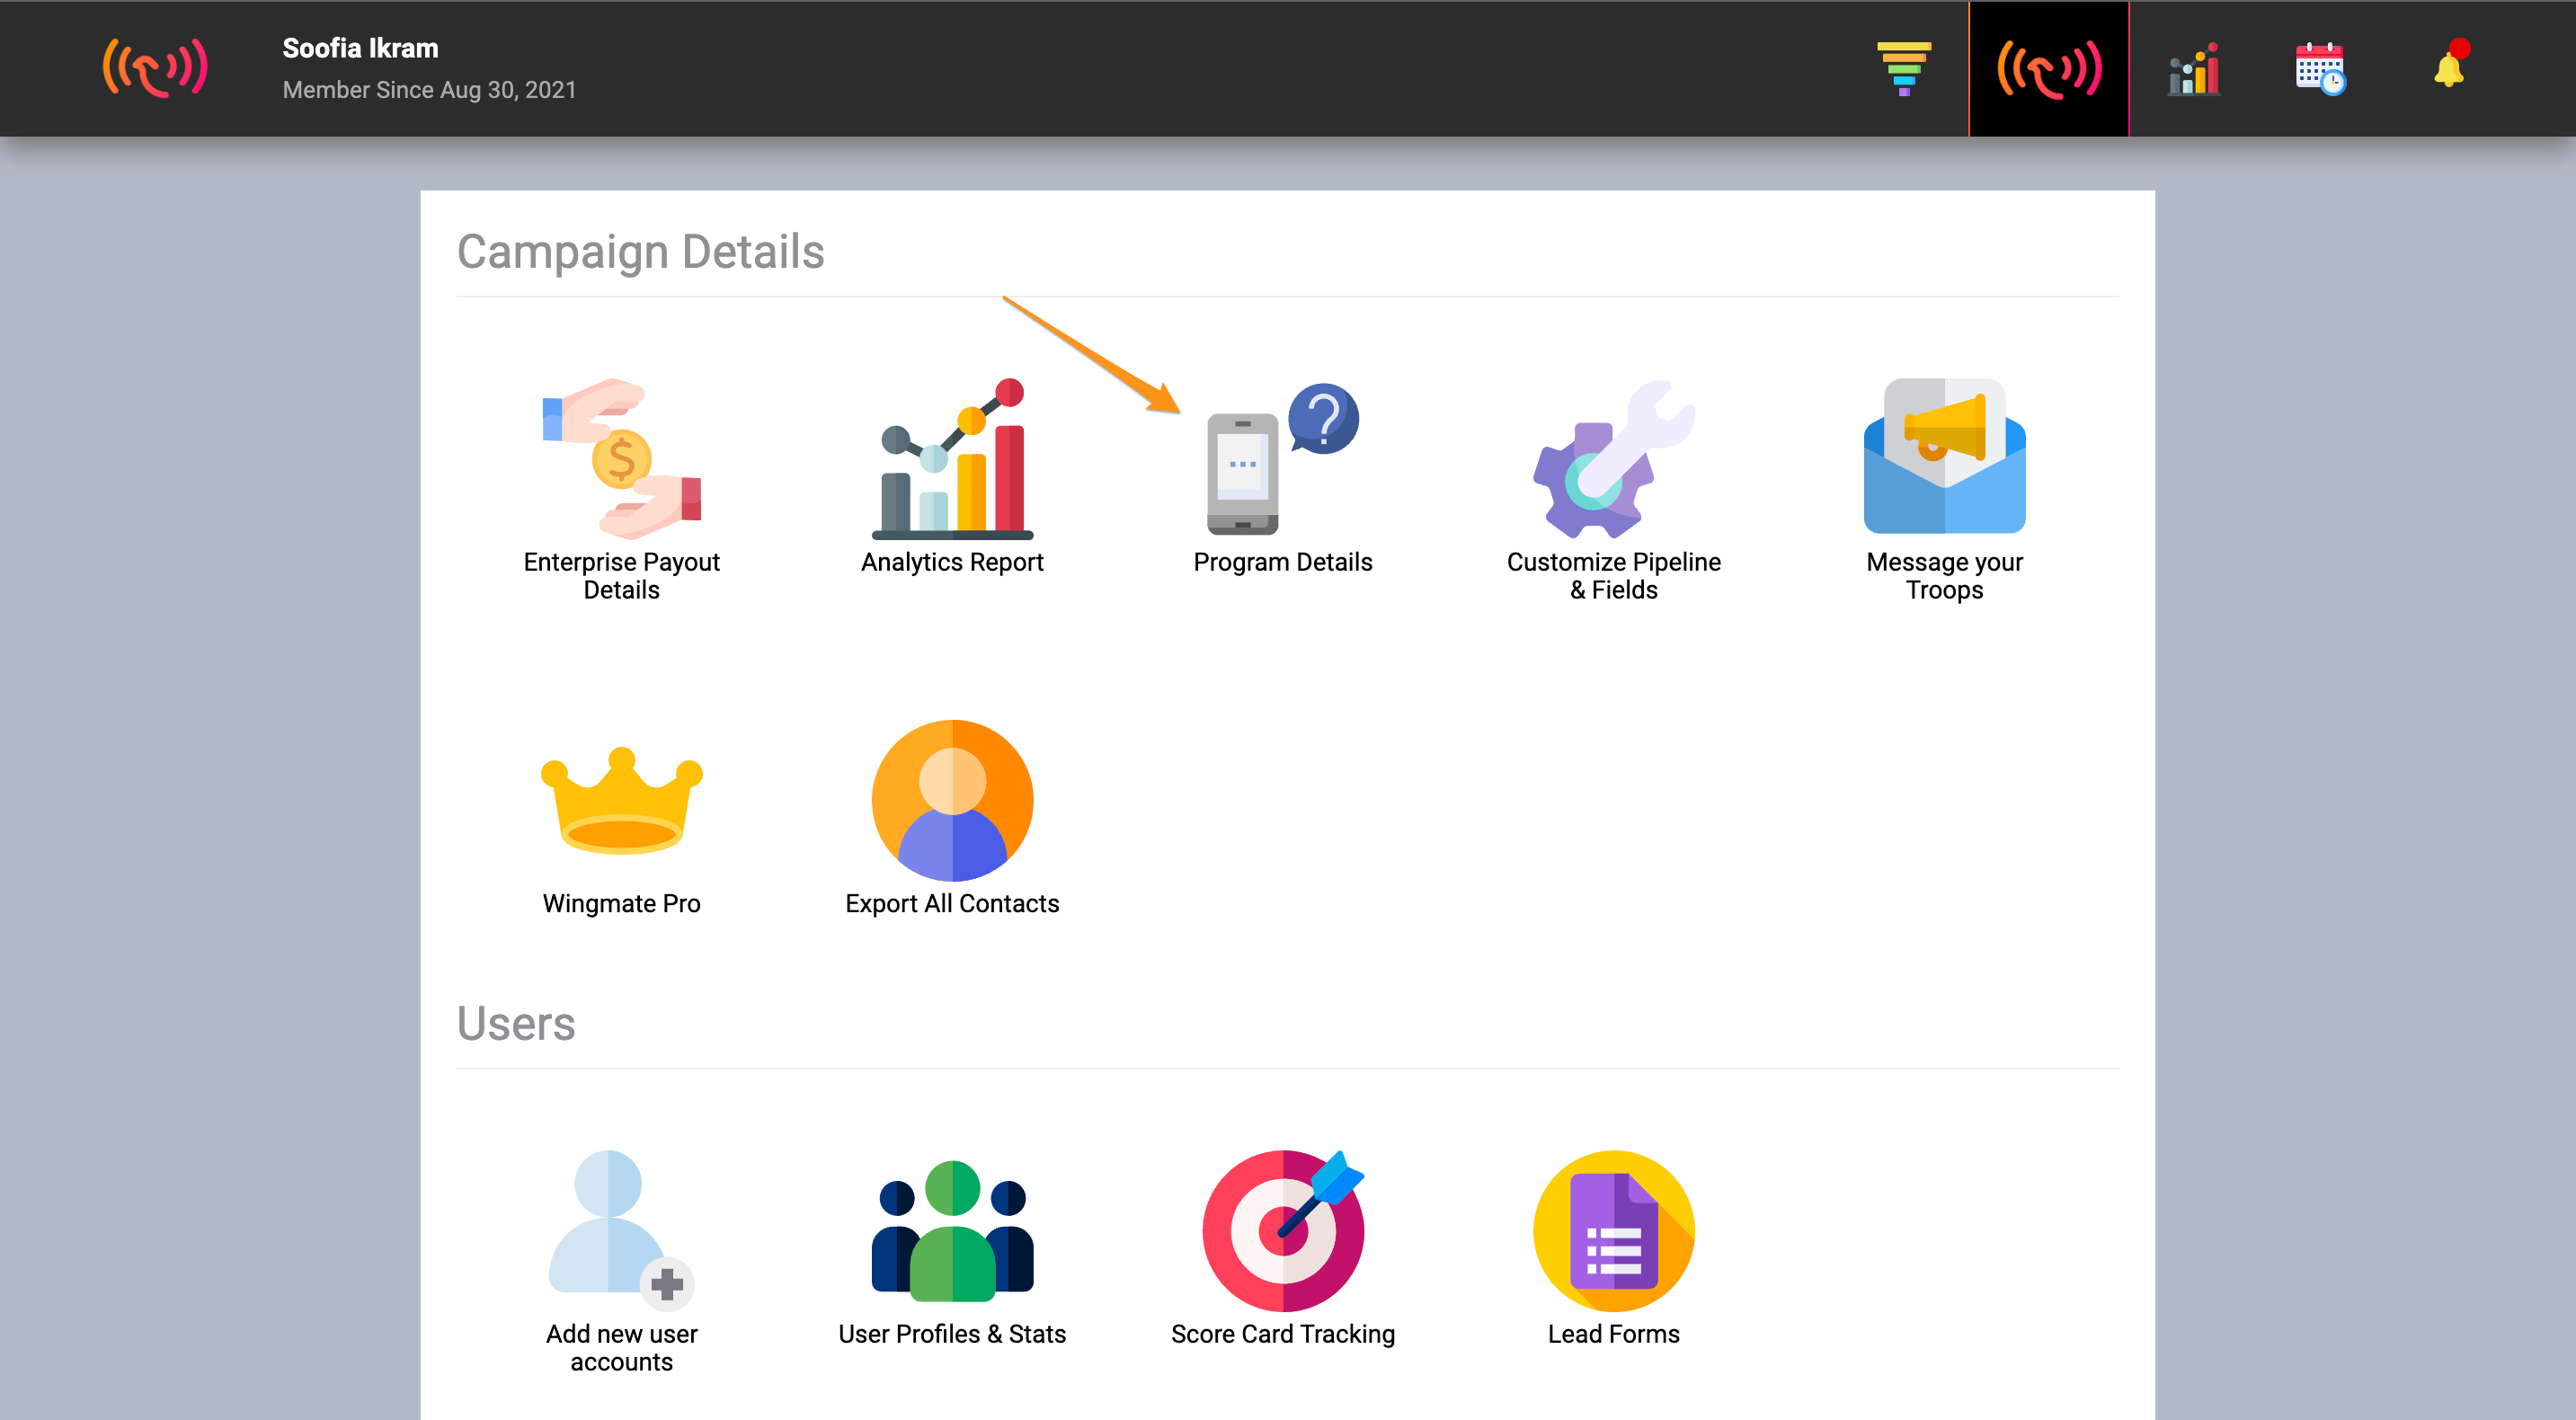Viewport: 2576px width, 1420px height.
Task: Open the Add new user accounts icon
Action: 622,1230
